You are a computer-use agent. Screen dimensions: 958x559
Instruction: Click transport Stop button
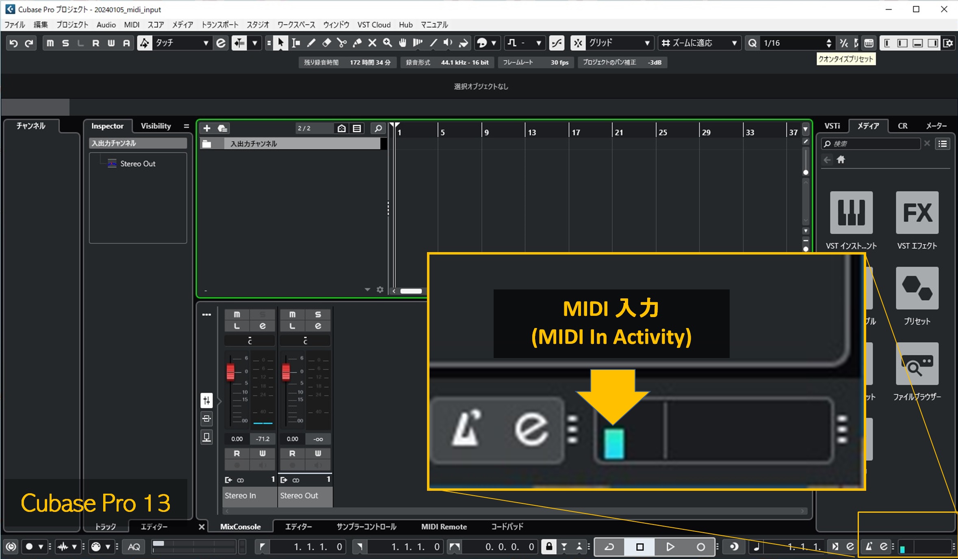tap(640, 547)
